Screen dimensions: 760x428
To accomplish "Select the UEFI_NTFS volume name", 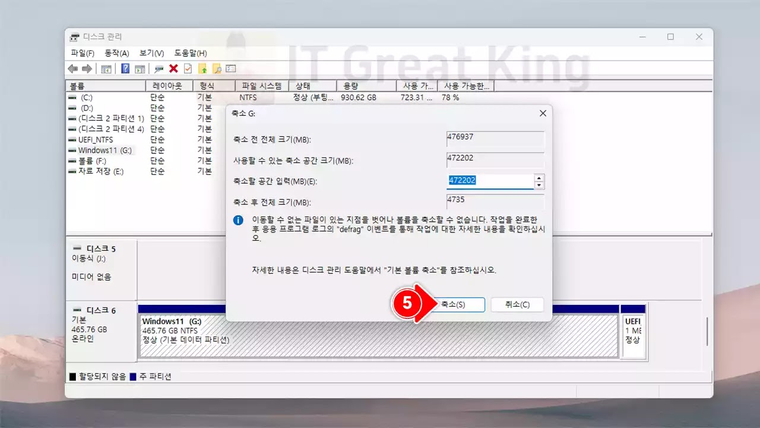I will pyautogui.click(x=95, y=140).
